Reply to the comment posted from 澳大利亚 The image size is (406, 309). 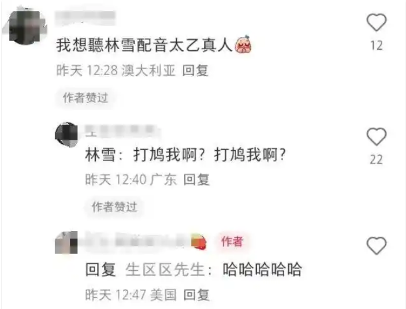click(195, 70)
